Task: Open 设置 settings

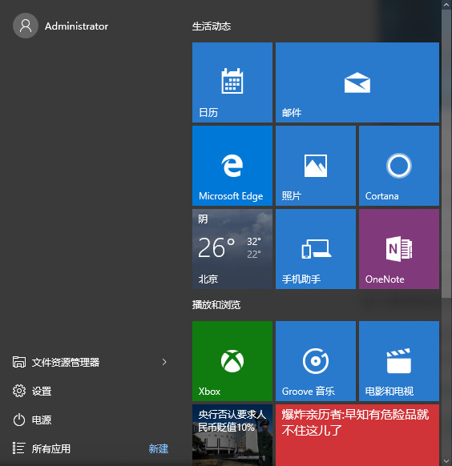Action: 42,391
